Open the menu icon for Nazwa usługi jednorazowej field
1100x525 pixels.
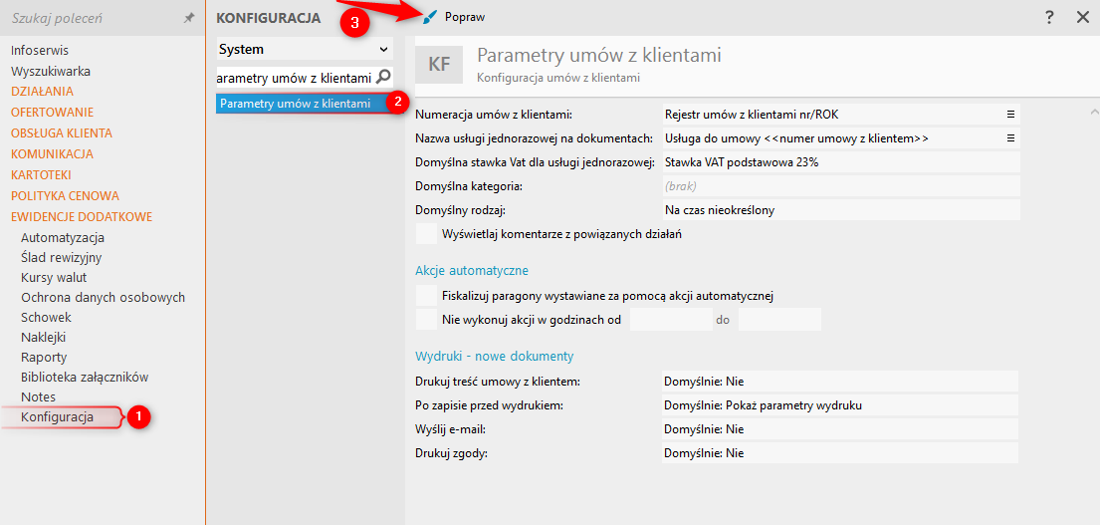pyautogui.click(x=1010, y=138)
